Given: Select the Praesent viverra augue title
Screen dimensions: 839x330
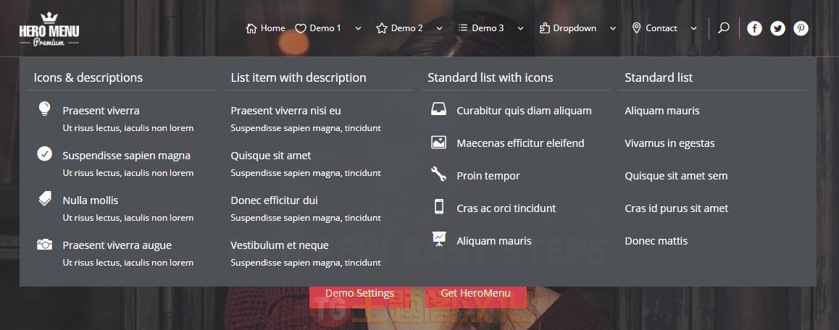Looking at the screenshot, I should 117,245.
